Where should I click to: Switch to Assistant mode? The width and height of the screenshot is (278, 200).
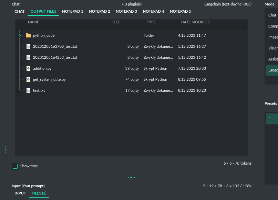(272, 59)
